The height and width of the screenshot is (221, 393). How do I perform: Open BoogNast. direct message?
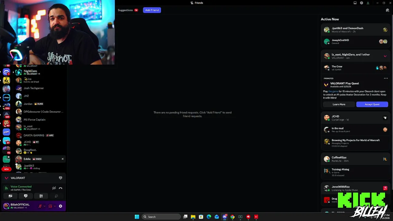coord(40,151)
